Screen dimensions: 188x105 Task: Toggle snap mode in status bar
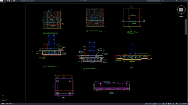tap(151, 104)
